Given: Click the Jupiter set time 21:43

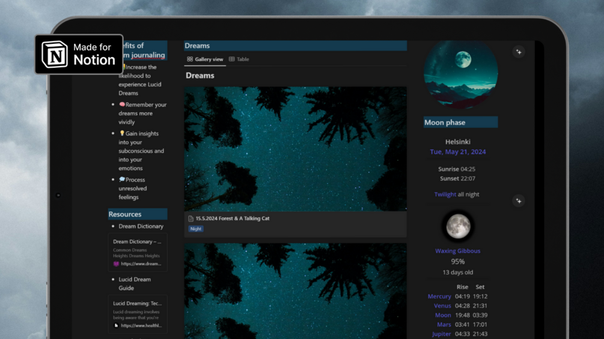Looking at the screenshot, I should pos(480,334).
